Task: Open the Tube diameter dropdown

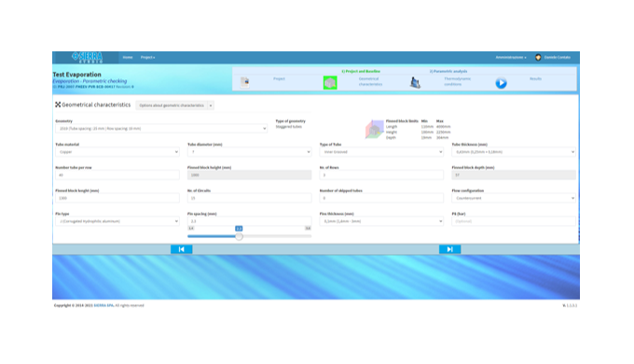Action: point(250,152)
